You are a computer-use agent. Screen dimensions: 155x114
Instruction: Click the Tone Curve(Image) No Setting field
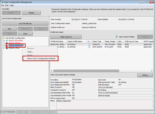pos(125,90)
